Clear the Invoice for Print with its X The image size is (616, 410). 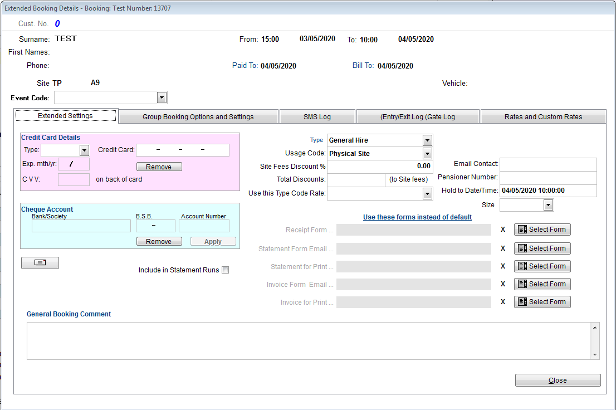(x=503, y=302)
